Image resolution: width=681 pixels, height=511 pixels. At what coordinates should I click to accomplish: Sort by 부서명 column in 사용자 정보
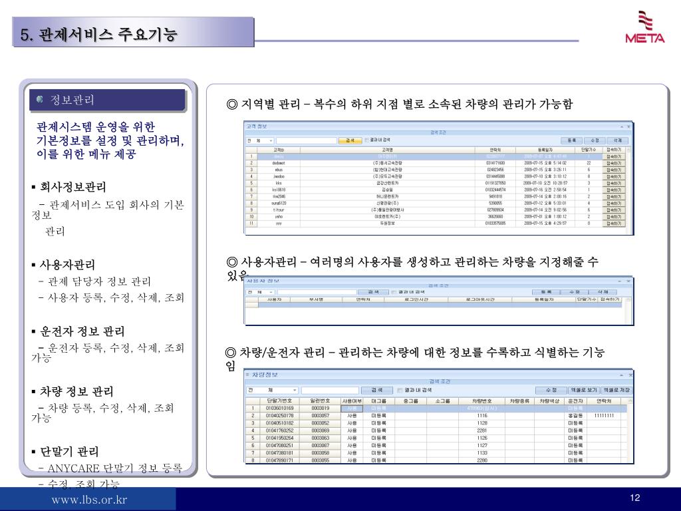(x=316, y=299)
